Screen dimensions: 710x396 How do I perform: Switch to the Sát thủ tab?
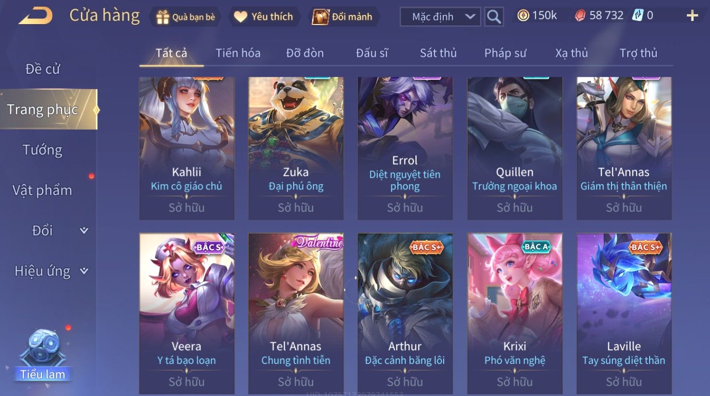click(438, 53)
